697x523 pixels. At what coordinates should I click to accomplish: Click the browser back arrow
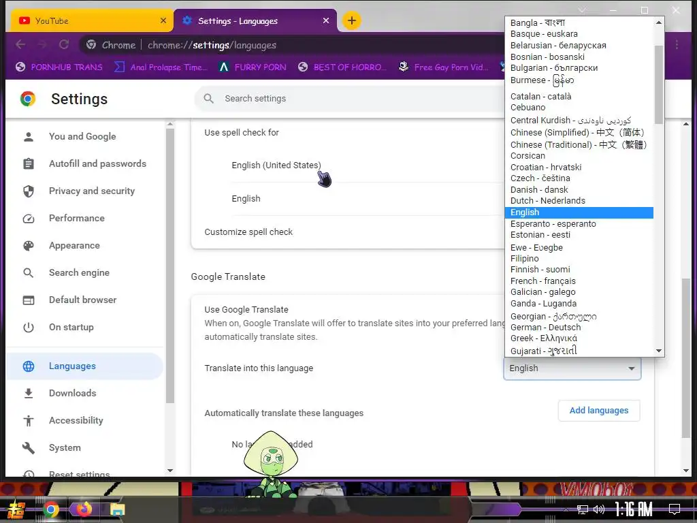click(x=20, y=44)
